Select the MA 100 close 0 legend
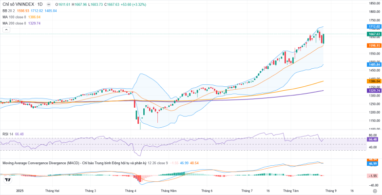Screen dimensions: 382x195 (14, 17)
